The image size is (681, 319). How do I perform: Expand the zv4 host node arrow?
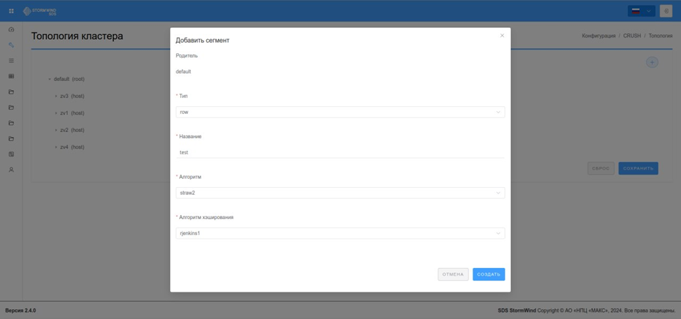pyautogui.click(x=56, y=147)
